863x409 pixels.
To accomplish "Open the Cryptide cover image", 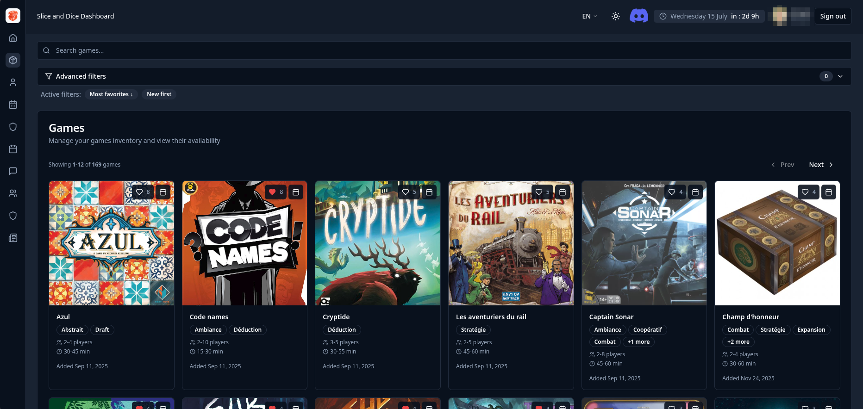I will coord(378,243).
